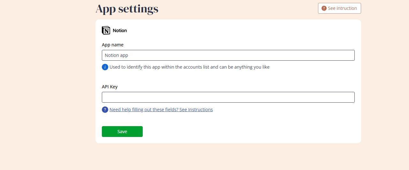Click the word "Save" on the green button
The height and width of the screenshot is (170, 409).
coord(122,132)
